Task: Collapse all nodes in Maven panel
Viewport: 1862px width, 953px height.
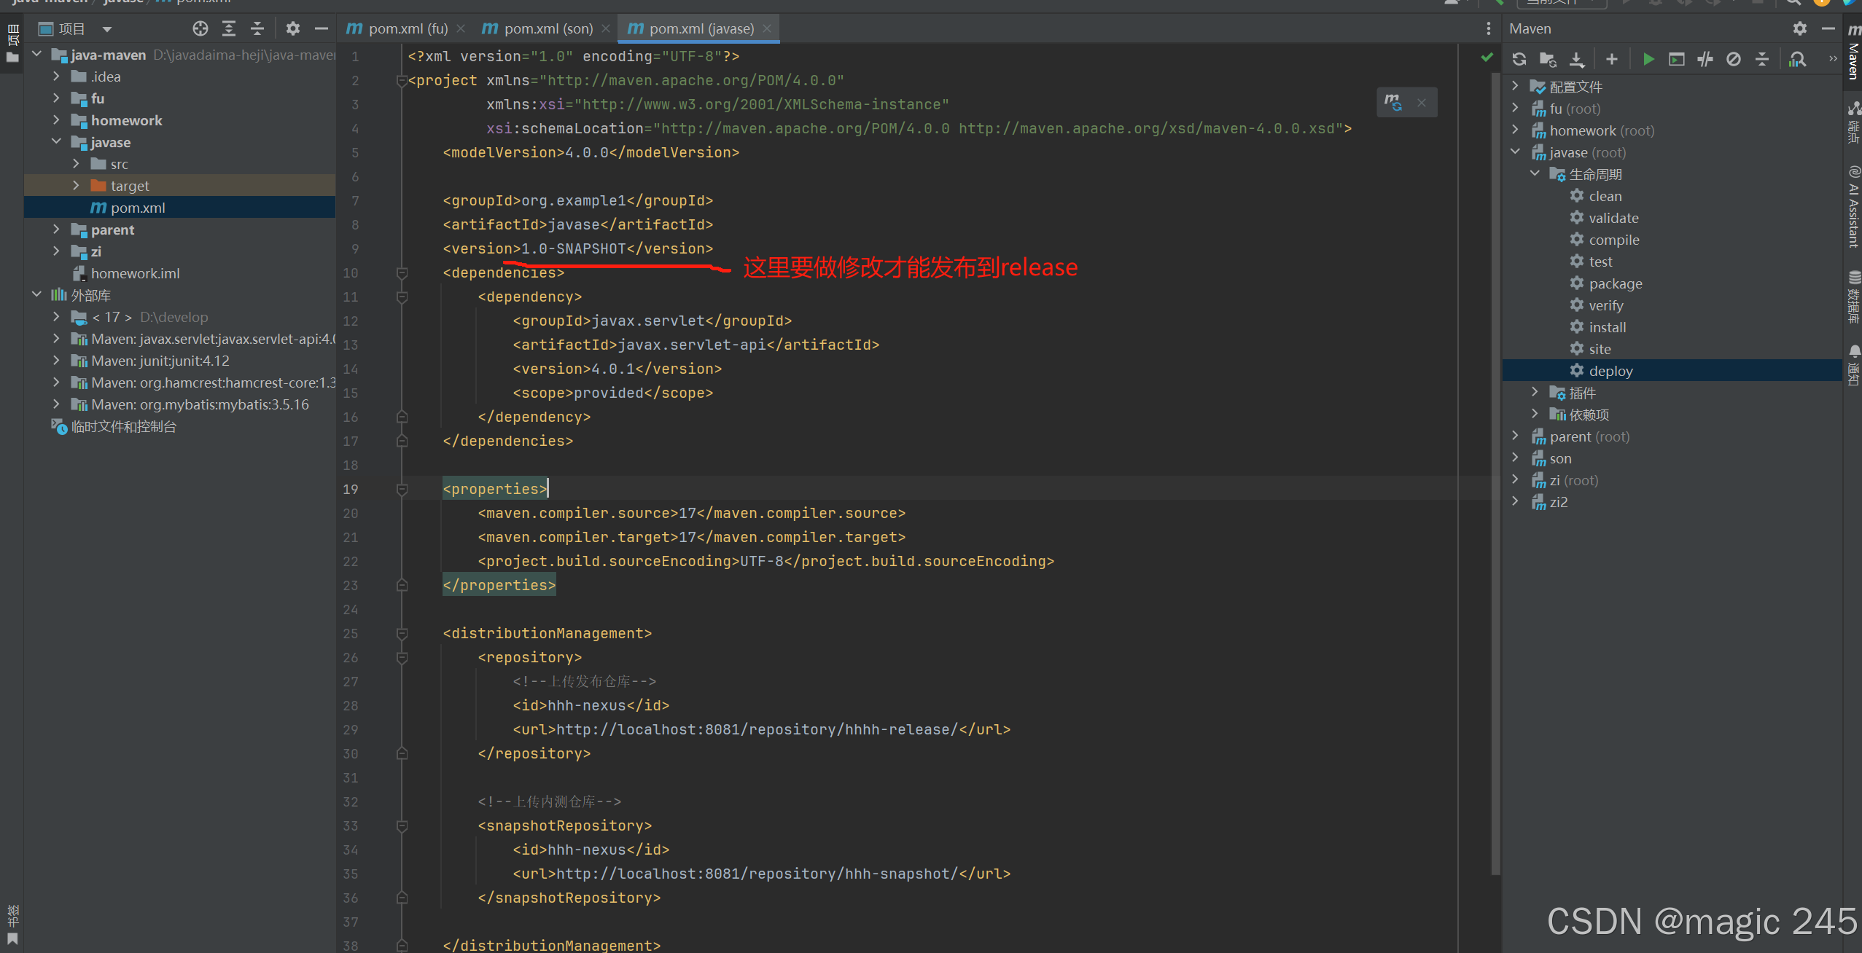Action: [x=1762, y=59]
